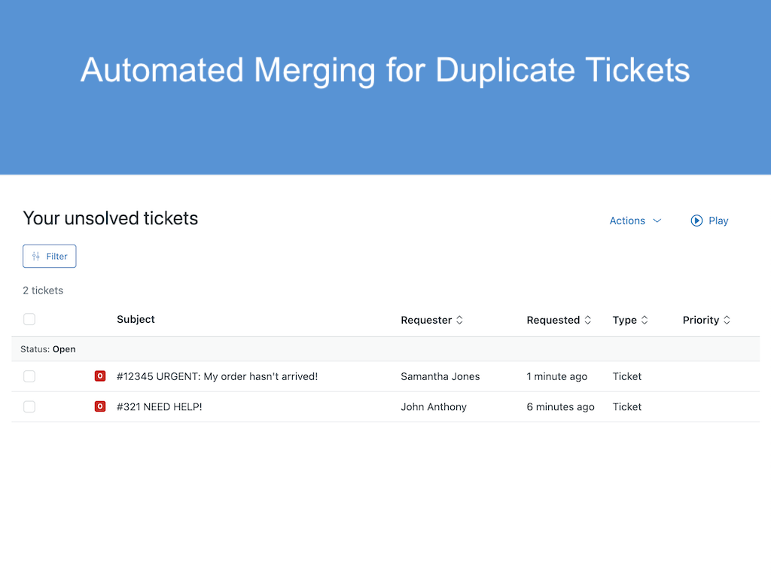Click the Requester sort arrows
771x578 pixels.
point(460,320)
